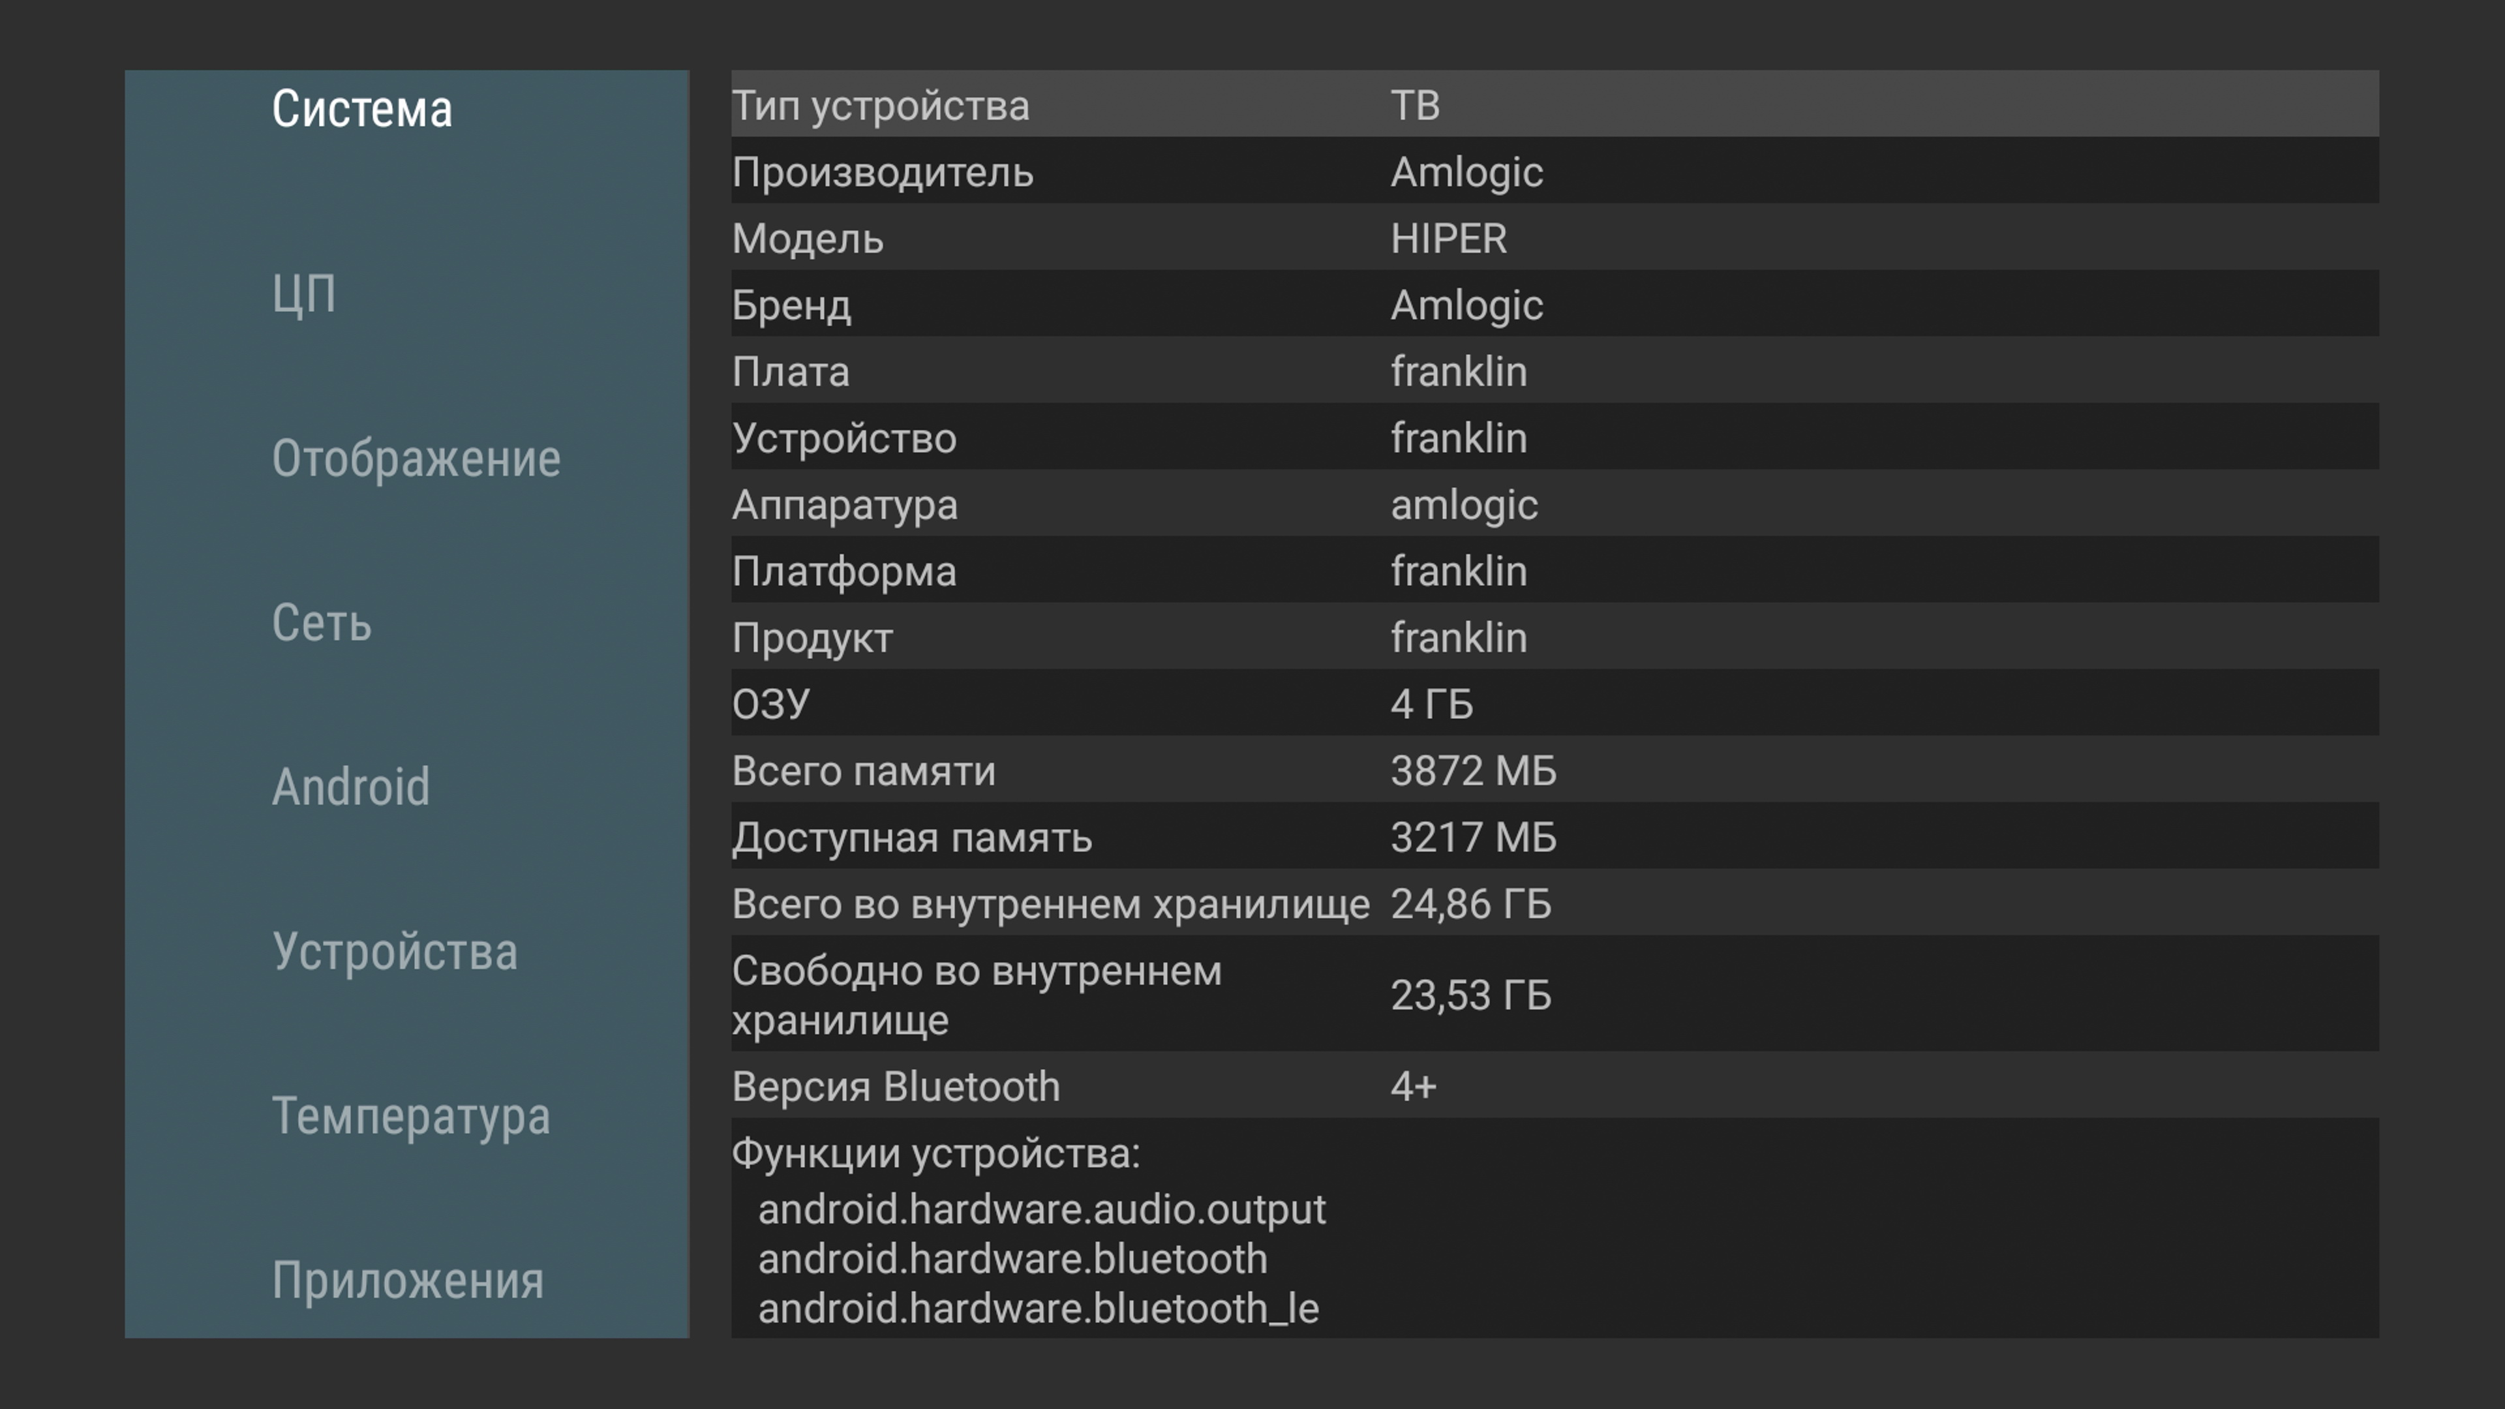Open the ЦП section
The width and height of the screenshot is (2505, 1409).
[305, 293]
